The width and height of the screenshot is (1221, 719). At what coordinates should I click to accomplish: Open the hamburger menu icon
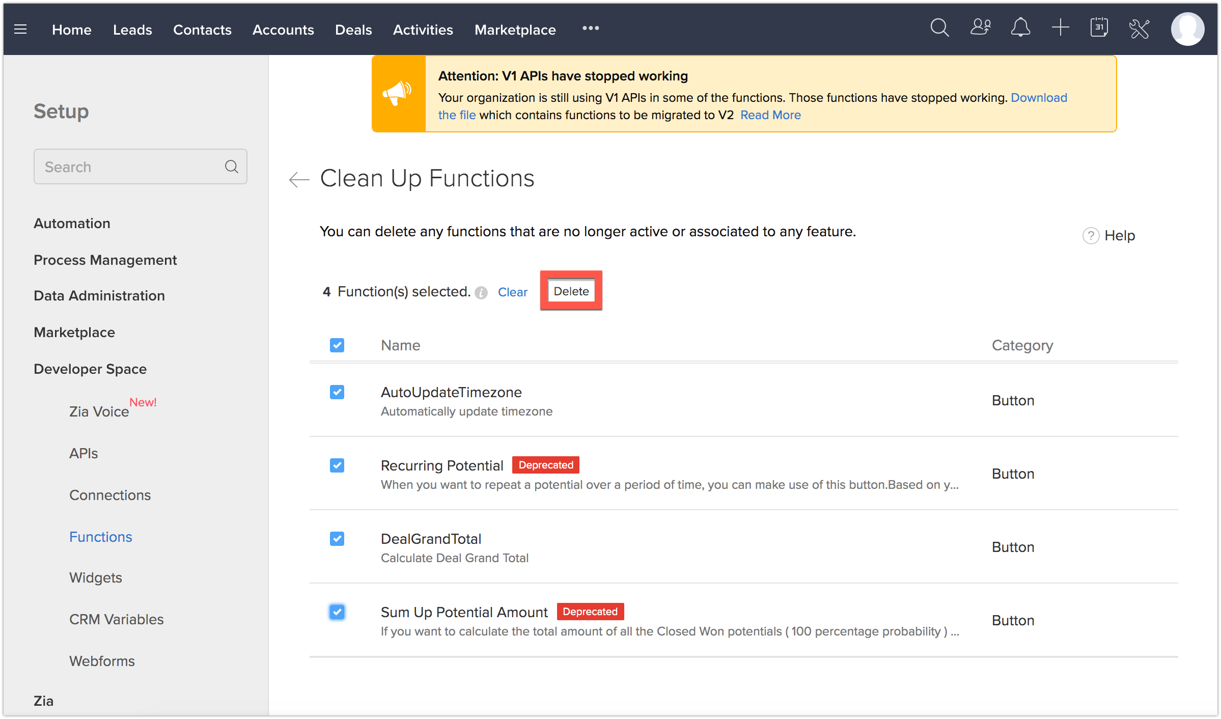click(20, 29)
